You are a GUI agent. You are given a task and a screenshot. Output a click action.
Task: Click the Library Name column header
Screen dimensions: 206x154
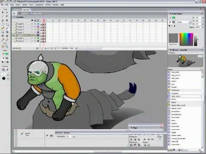[x=185, y=69]
